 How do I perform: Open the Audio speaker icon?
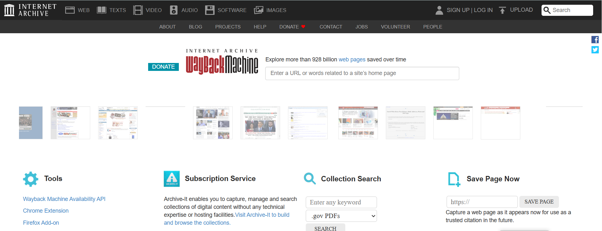tap(174, 10)
